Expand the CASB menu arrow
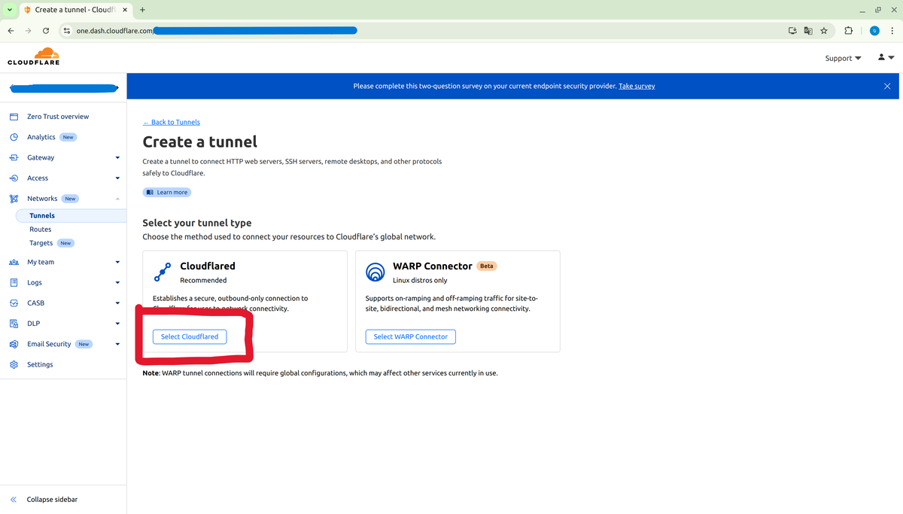This screenshot has height=514, width=903. pos(117,303)
